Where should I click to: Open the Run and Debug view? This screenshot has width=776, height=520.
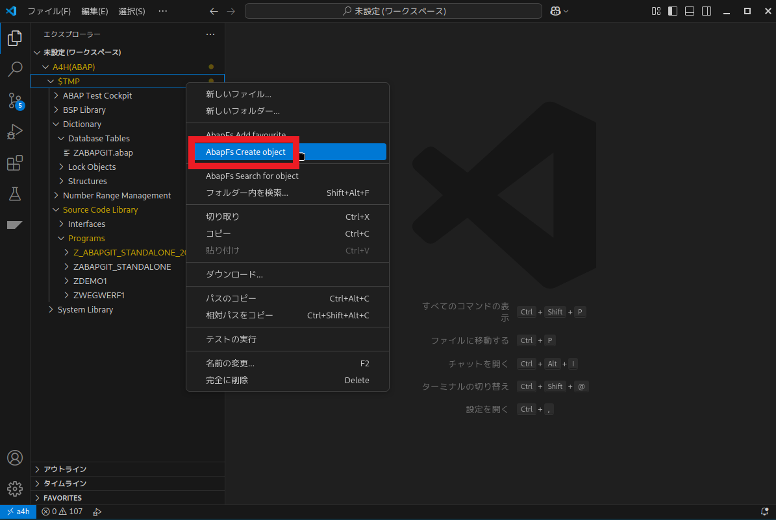coord(15,132)
